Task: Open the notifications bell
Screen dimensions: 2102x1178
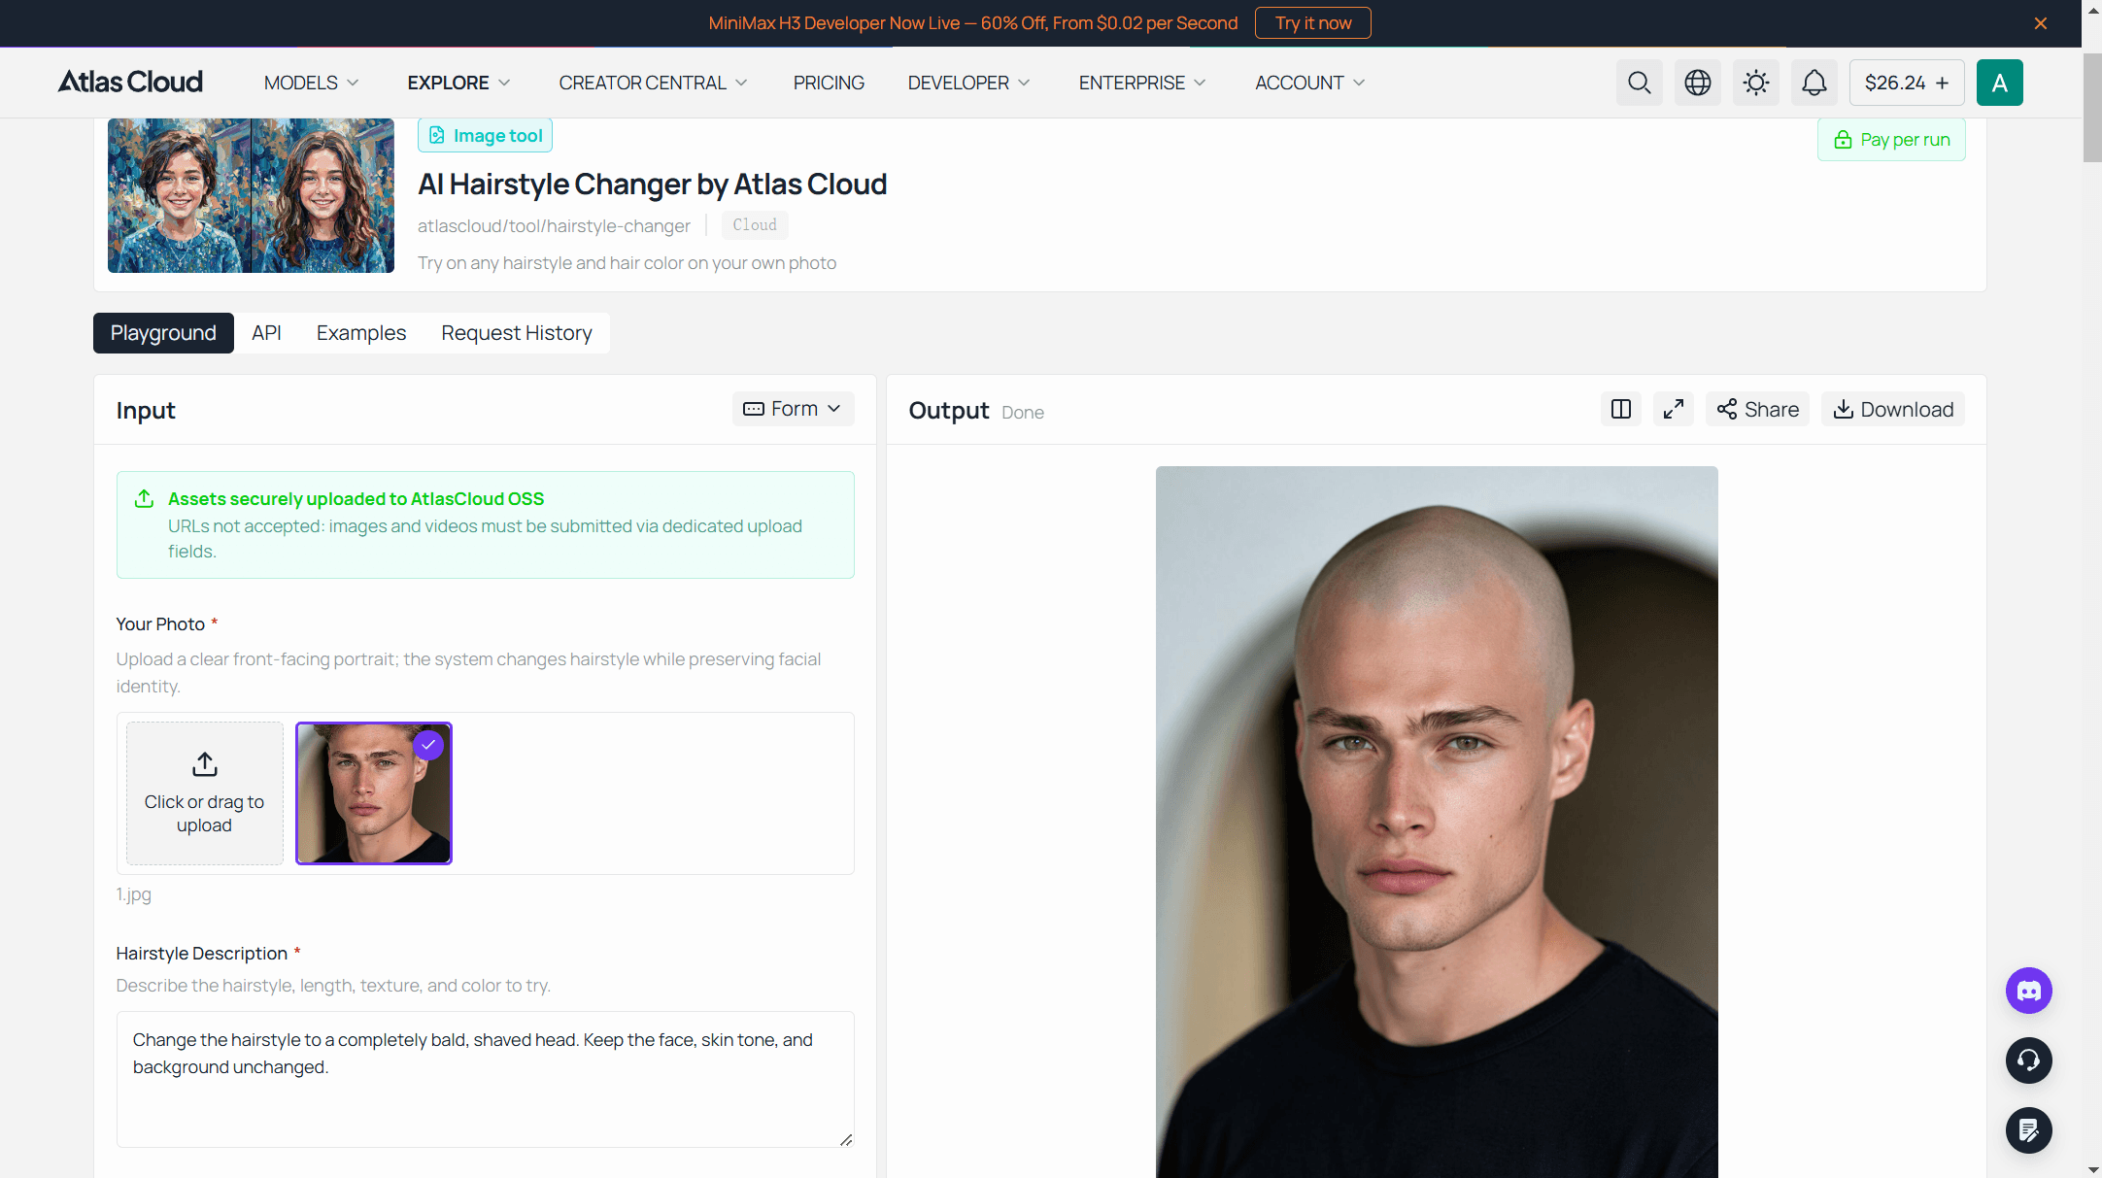Action: click(x=1814, y=83)
